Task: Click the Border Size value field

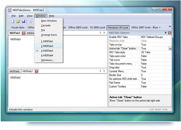Action: [156, 75]
